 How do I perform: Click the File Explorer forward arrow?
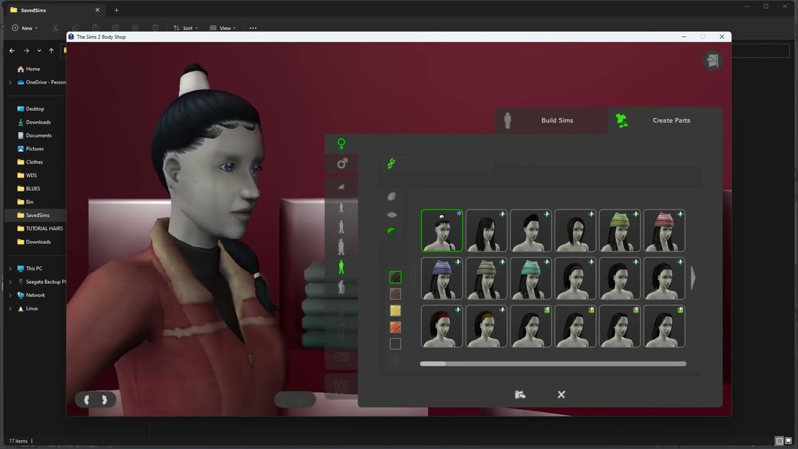[x=26, y=51]
